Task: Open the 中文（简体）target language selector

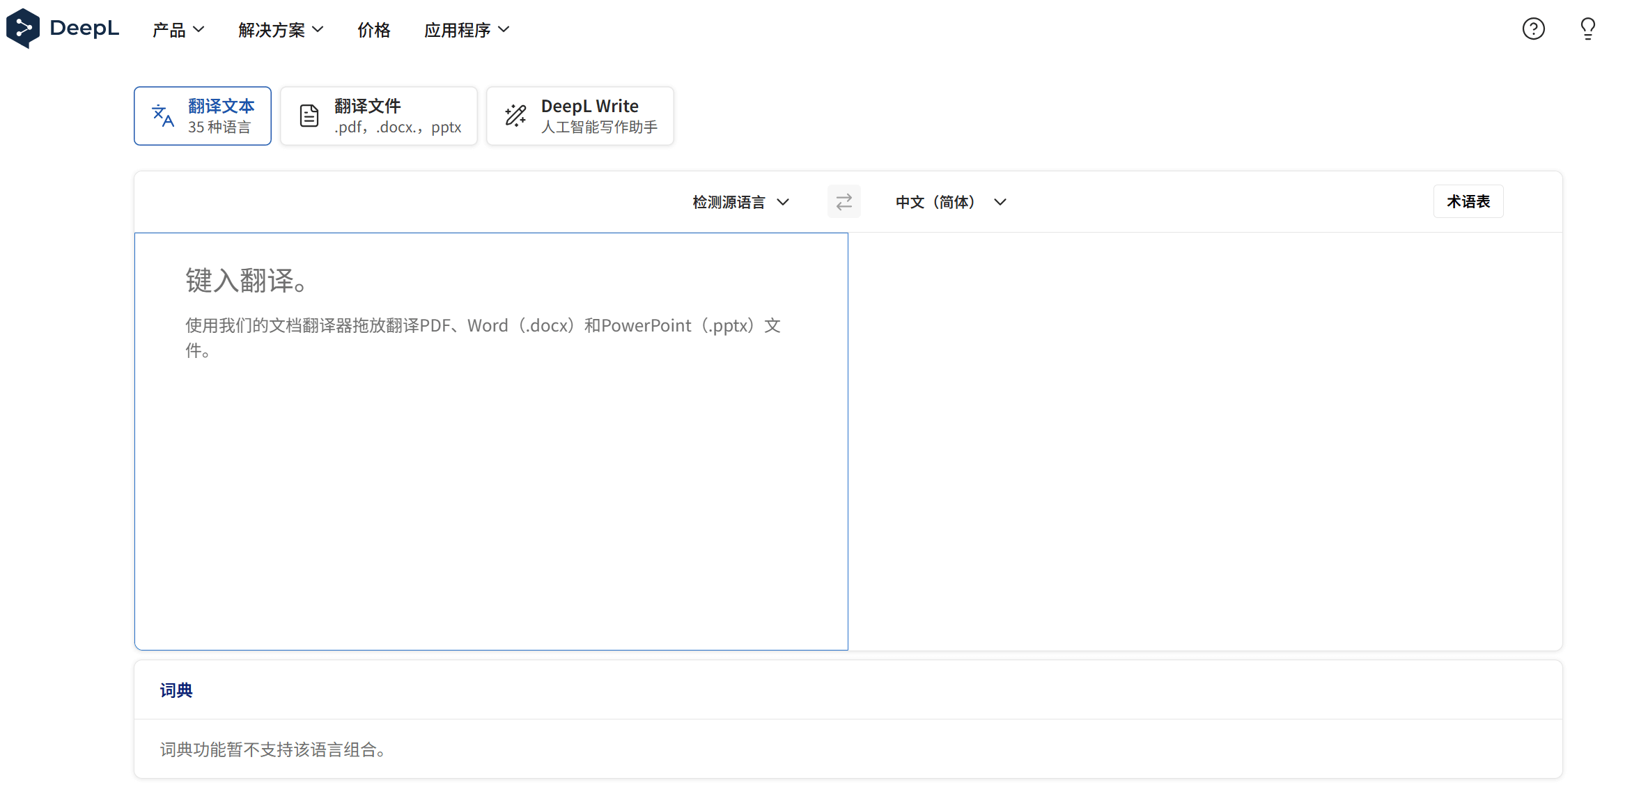Action: coord(951,202)
